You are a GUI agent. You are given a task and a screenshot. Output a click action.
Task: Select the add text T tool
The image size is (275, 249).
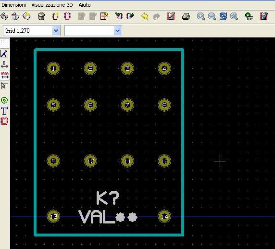[4, 111]
